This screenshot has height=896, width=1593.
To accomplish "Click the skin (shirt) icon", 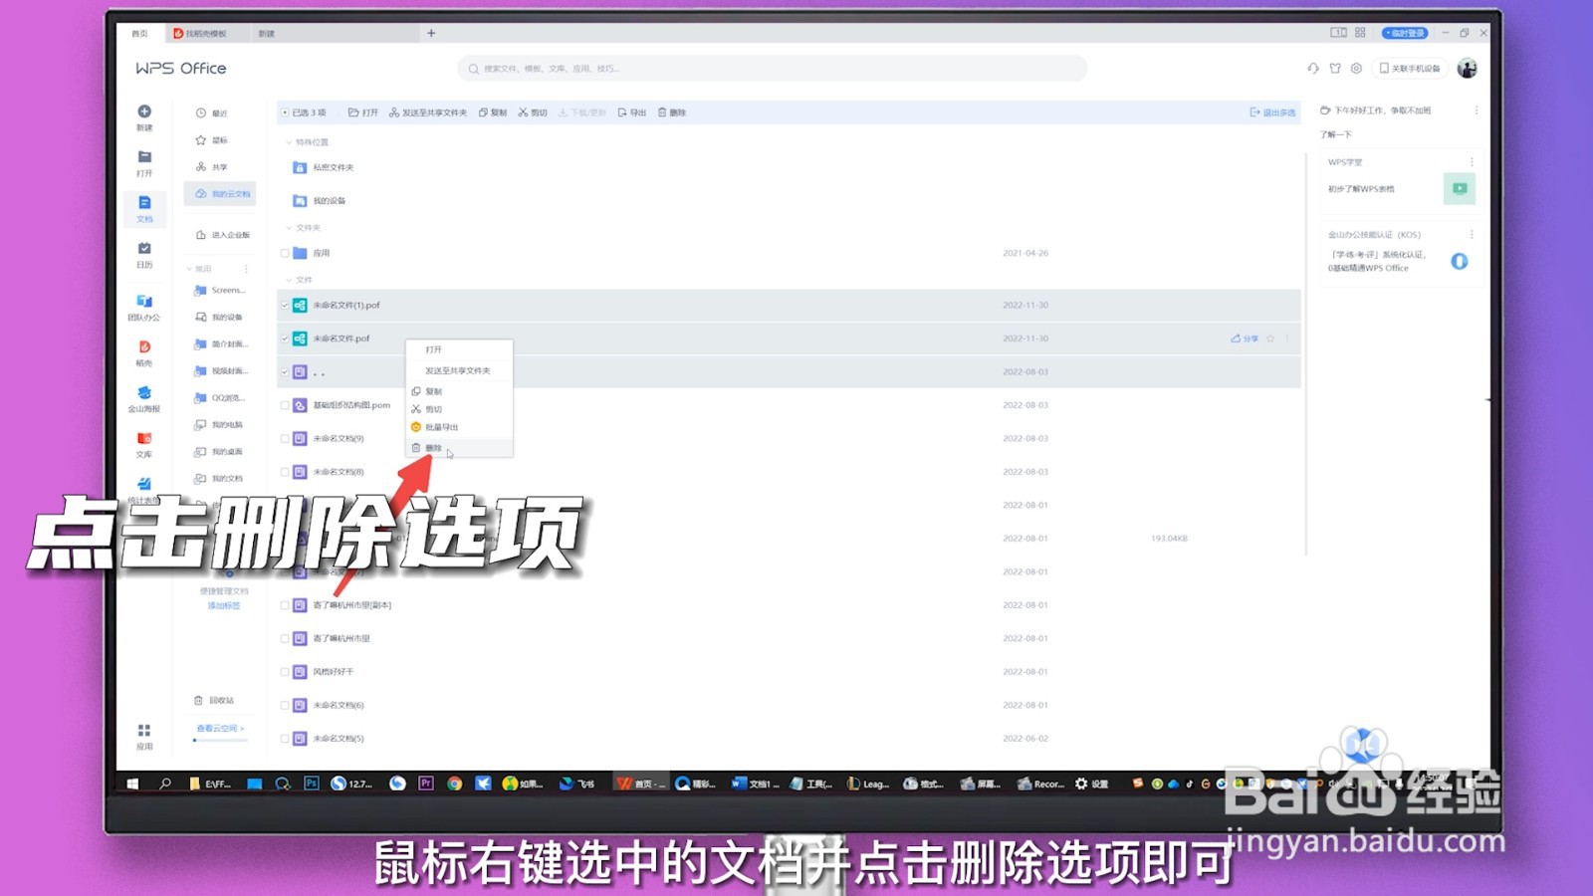I will [x=1335, y=69].
